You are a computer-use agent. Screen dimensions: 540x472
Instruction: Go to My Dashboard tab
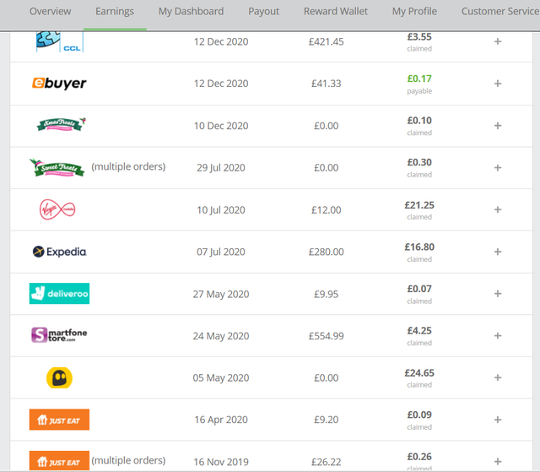coord(192,11)
